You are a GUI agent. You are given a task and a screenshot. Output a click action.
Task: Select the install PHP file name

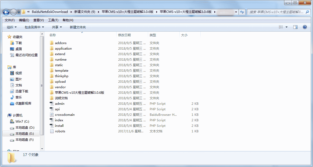coord(59,126)
